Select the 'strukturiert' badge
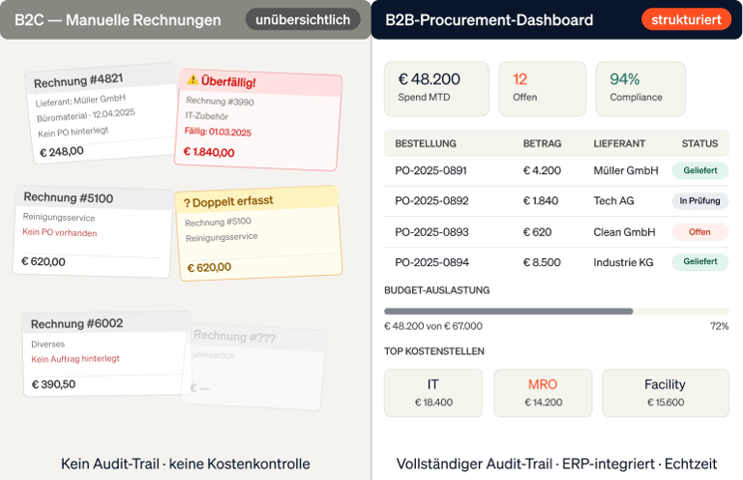743x480 pixels. 686,19
